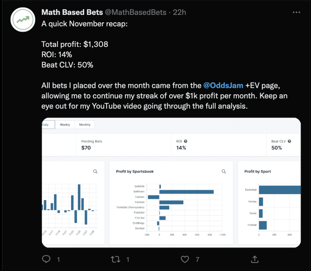Click the Math Based Bets display name
Viewport: 311px width, 271px height.
[72, 12]
